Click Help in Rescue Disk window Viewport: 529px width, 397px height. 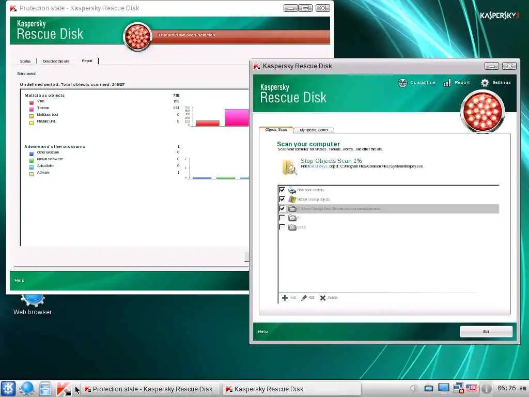[x=263, y=331]
